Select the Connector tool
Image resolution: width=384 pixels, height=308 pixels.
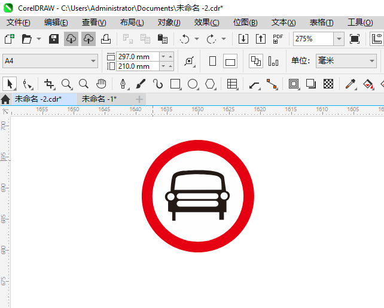point(272,84)
